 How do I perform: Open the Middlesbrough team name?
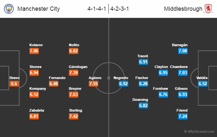(183, 9)
